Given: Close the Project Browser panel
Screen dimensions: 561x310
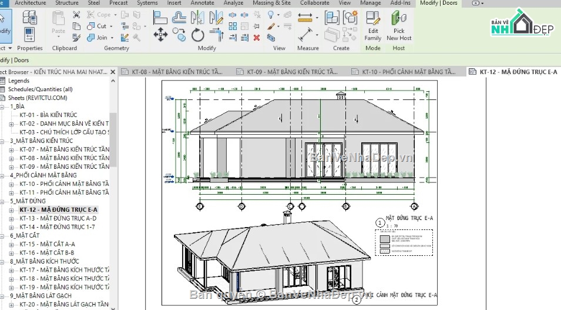Looking at the screenshot, I should (113, 72).
